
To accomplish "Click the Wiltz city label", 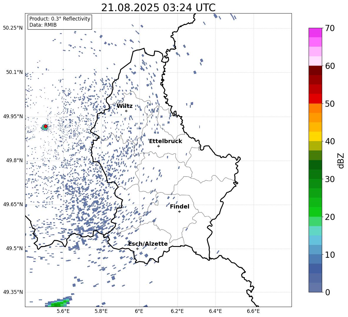I will point(125,106).
